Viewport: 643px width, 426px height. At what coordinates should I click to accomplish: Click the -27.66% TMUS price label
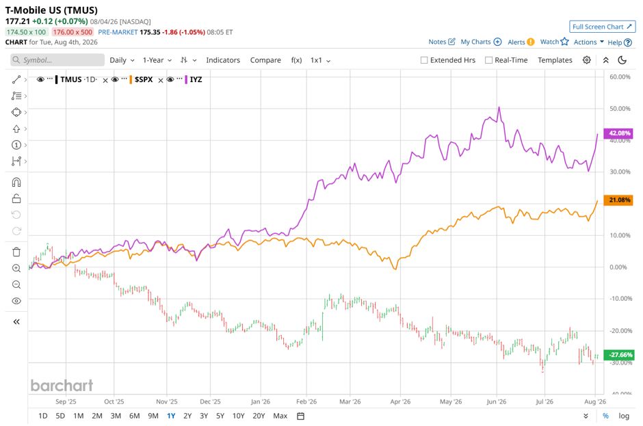tap(619, 355)
